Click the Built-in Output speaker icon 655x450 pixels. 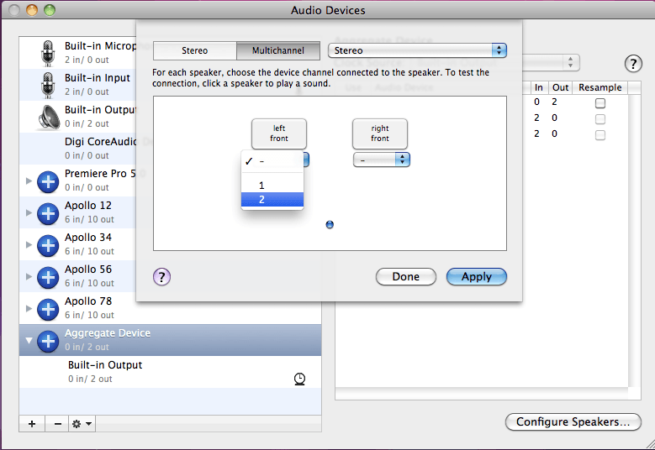point(48,117)
